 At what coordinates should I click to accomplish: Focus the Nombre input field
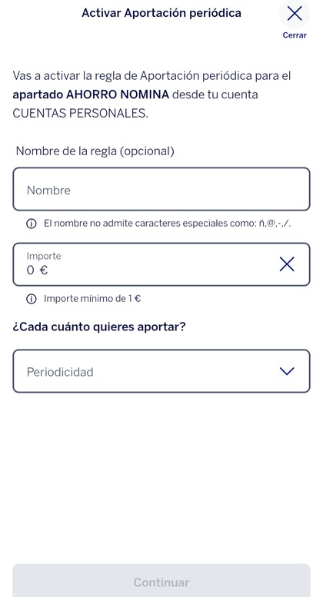[161, 189]
